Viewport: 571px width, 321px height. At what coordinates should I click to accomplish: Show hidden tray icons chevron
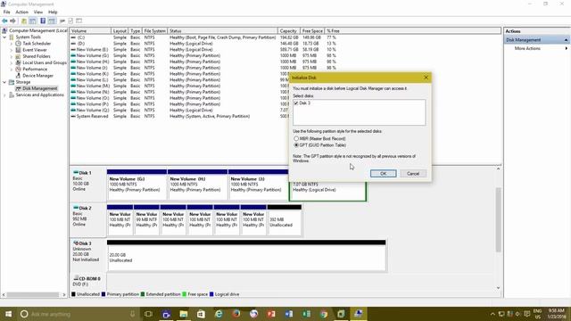click(x=492, y=314)
